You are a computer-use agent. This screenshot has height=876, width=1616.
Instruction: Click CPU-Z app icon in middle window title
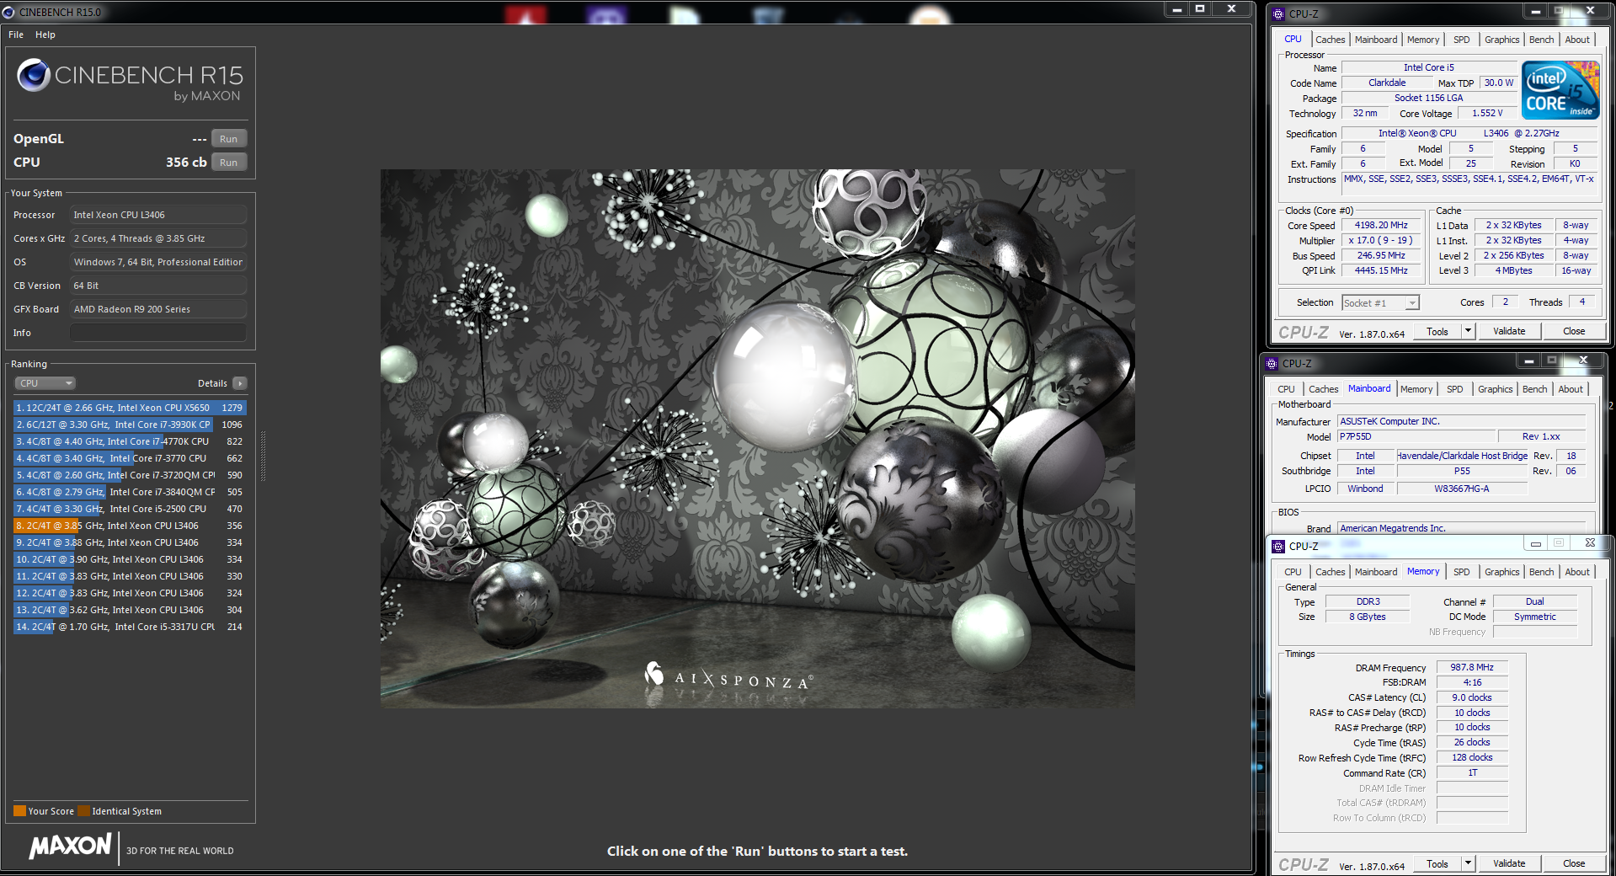(1272, 363)
